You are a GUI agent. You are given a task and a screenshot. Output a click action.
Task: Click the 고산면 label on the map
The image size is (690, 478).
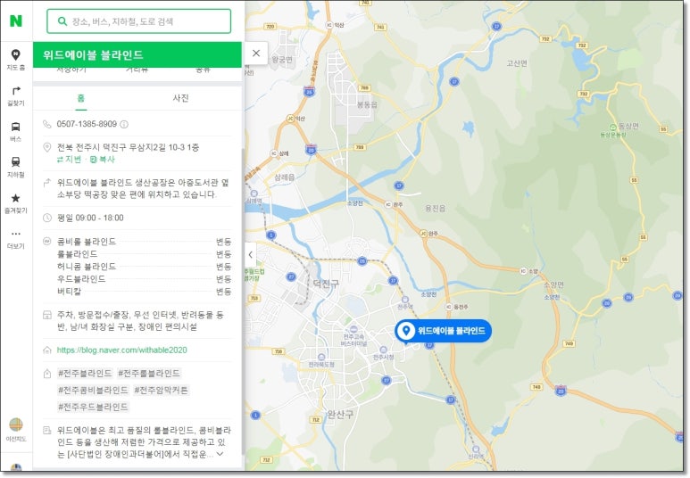(517, 63)
